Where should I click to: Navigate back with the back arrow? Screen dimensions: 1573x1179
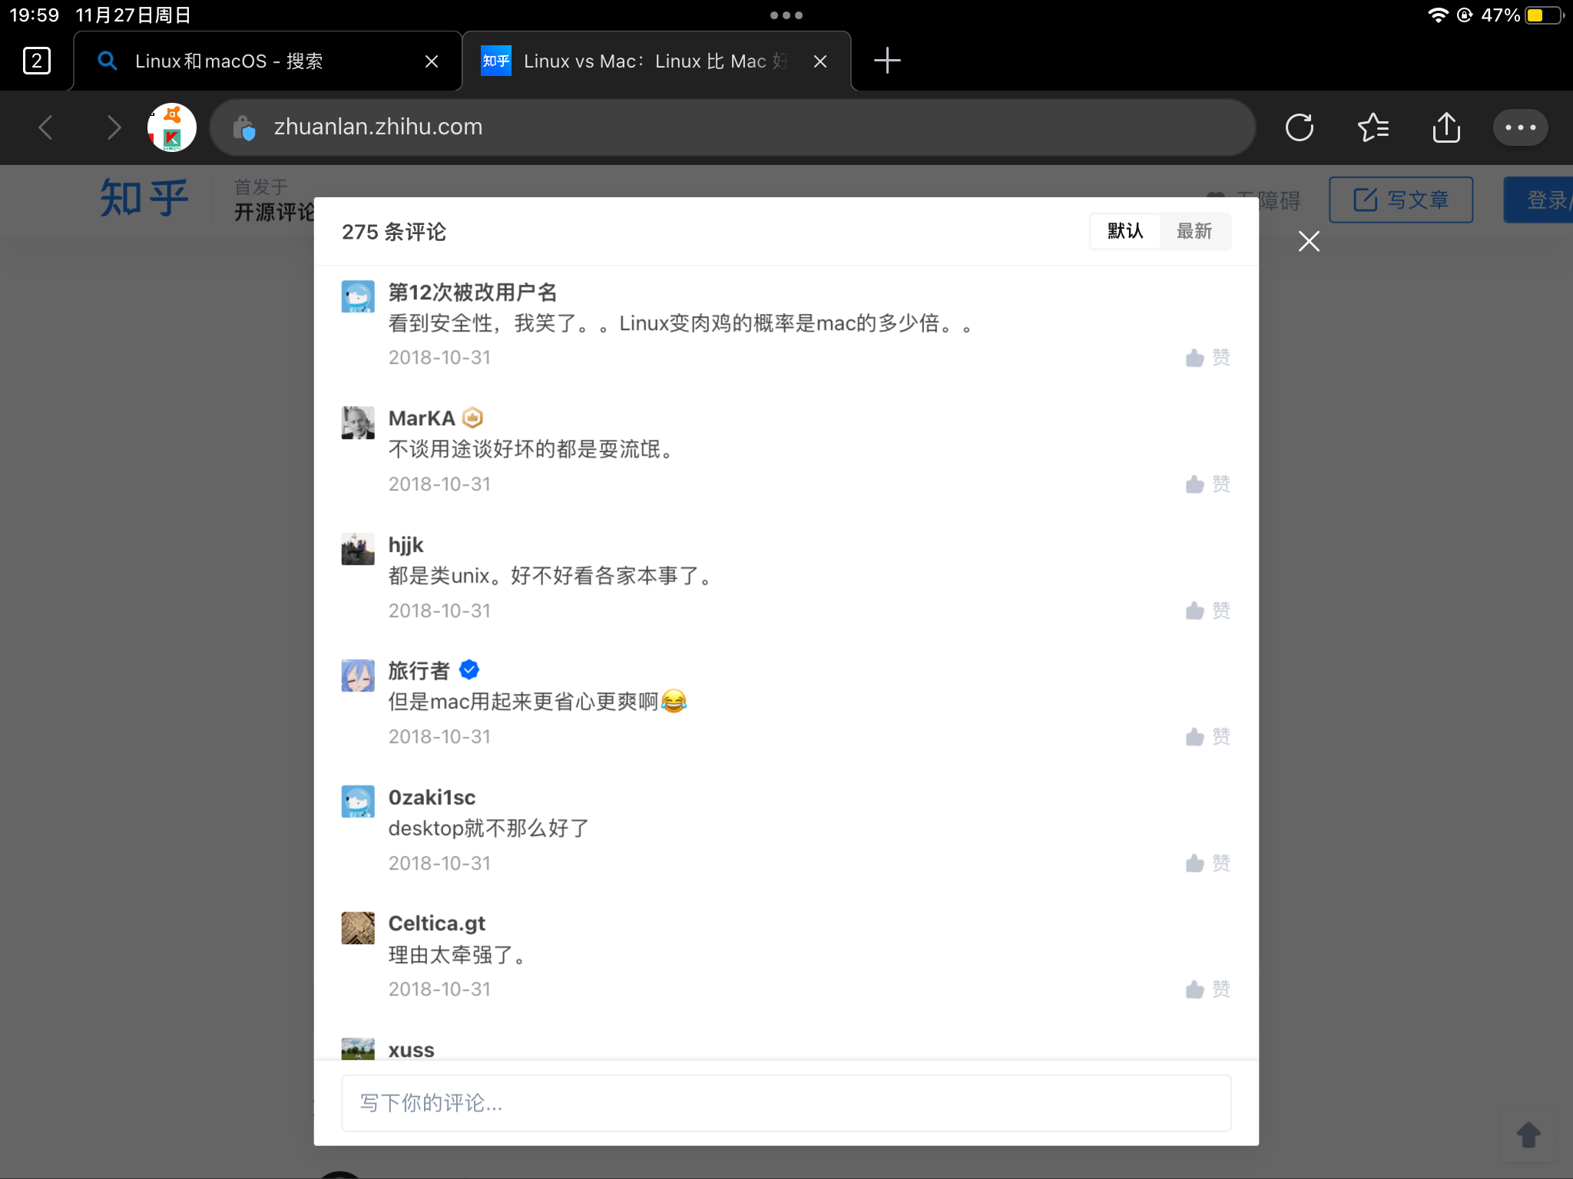click(45, 127)
